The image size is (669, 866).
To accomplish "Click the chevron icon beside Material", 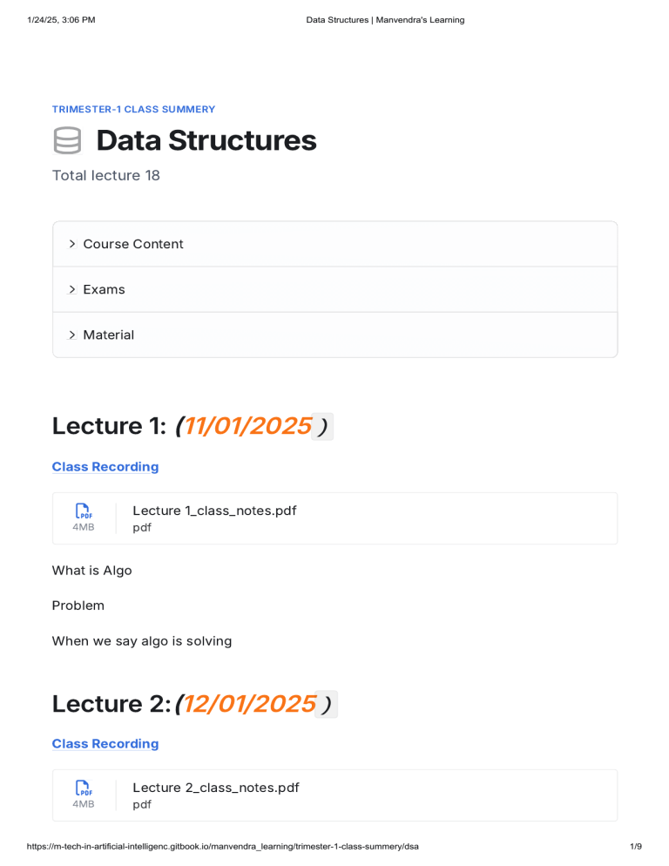I will tap(71, 335).
